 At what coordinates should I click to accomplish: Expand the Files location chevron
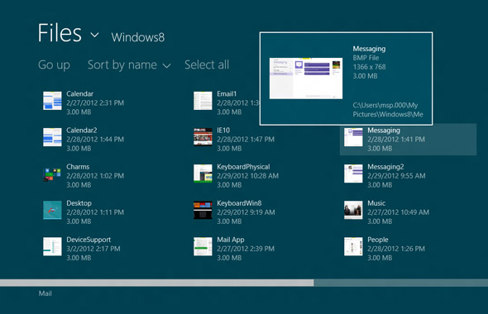[x=94, y=35]
